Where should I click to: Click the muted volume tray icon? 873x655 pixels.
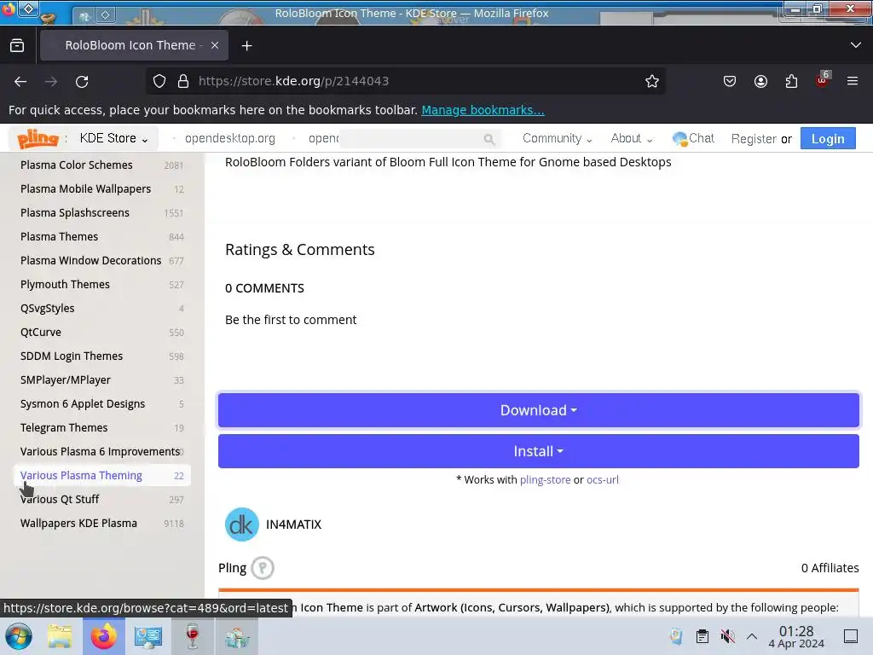point(727,636)
